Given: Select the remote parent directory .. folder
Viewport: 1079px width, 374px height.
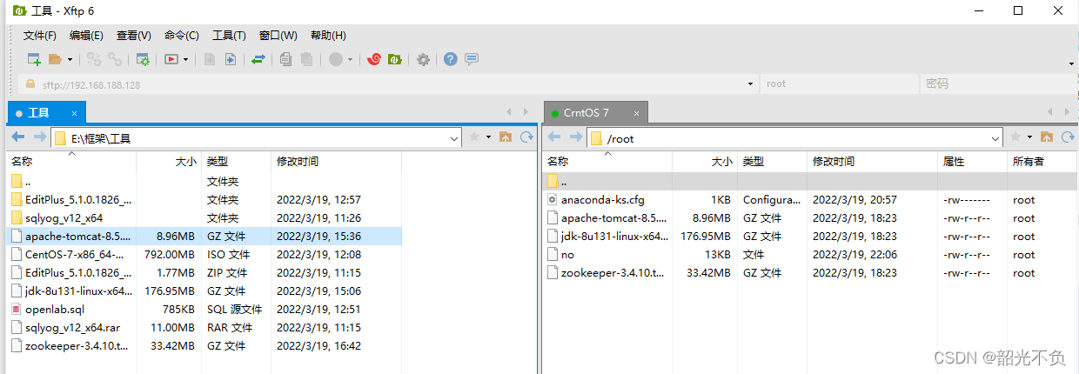Looking at the screenshot, I should (811, 181).
